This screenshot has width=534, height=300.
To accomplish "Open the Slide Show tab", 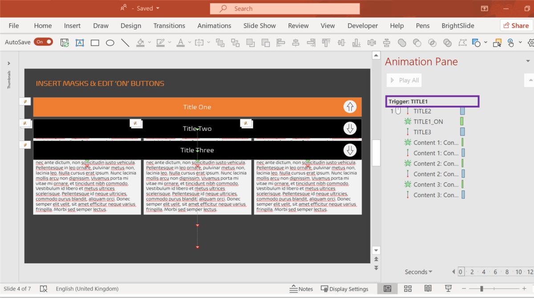I will coord(259,26).
